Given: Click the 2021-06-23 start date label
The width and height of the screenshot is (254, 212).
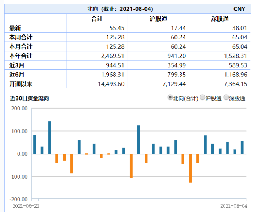Looking at the screenshot, I should [26, 206].
